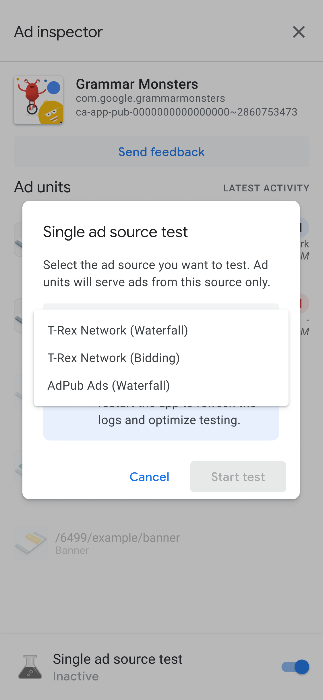Tap the ca-app-pub app ID text
This screenshot has height=700, width=323.
186,112
